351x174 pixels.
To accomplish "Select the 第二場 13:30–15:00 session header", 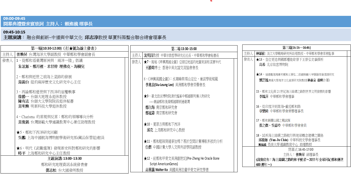I will click(x=184, y=49).
